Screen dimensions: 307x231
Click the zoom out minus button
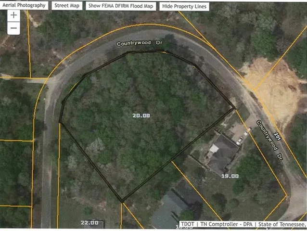coord(13,28)
